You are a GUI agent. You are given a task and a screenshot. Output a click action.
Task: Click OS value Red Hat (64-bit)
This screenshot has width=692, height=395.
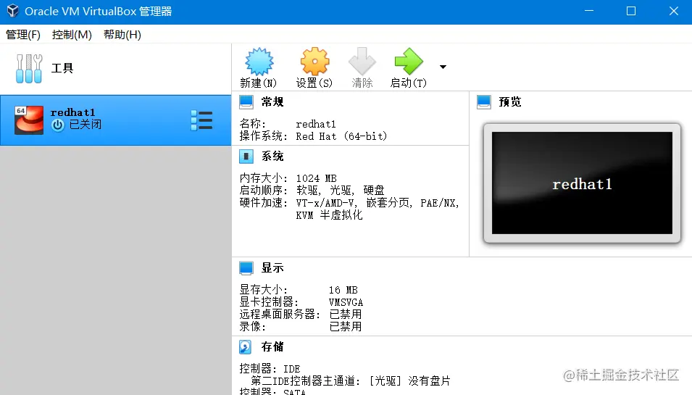341,136
